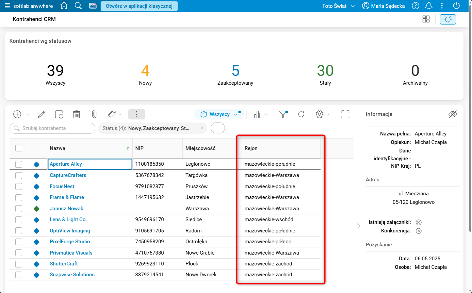This screenshot has height=293, width=472.
Task: Sort by the Nazwa column header
Action: pyautogui.click(x=90, y=148)
